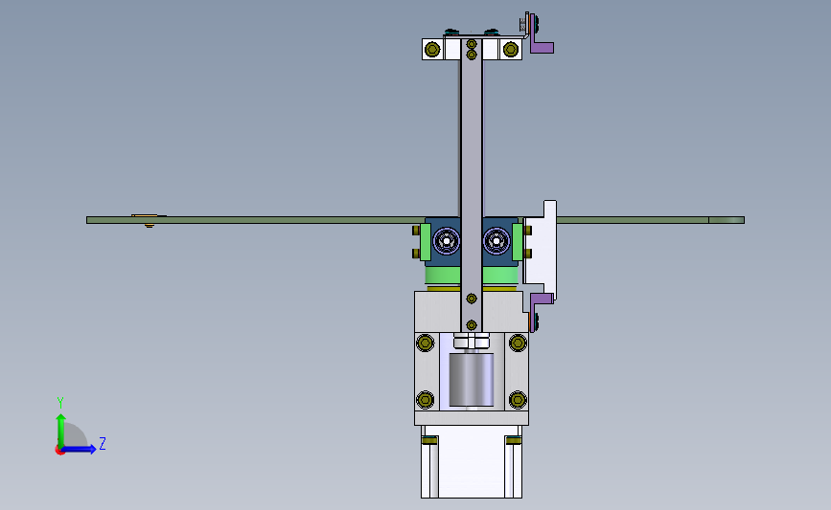Pick the gray cylindrical coupling inside the motor mount
The image size is (831, 510).
click(x=472, y=380)
